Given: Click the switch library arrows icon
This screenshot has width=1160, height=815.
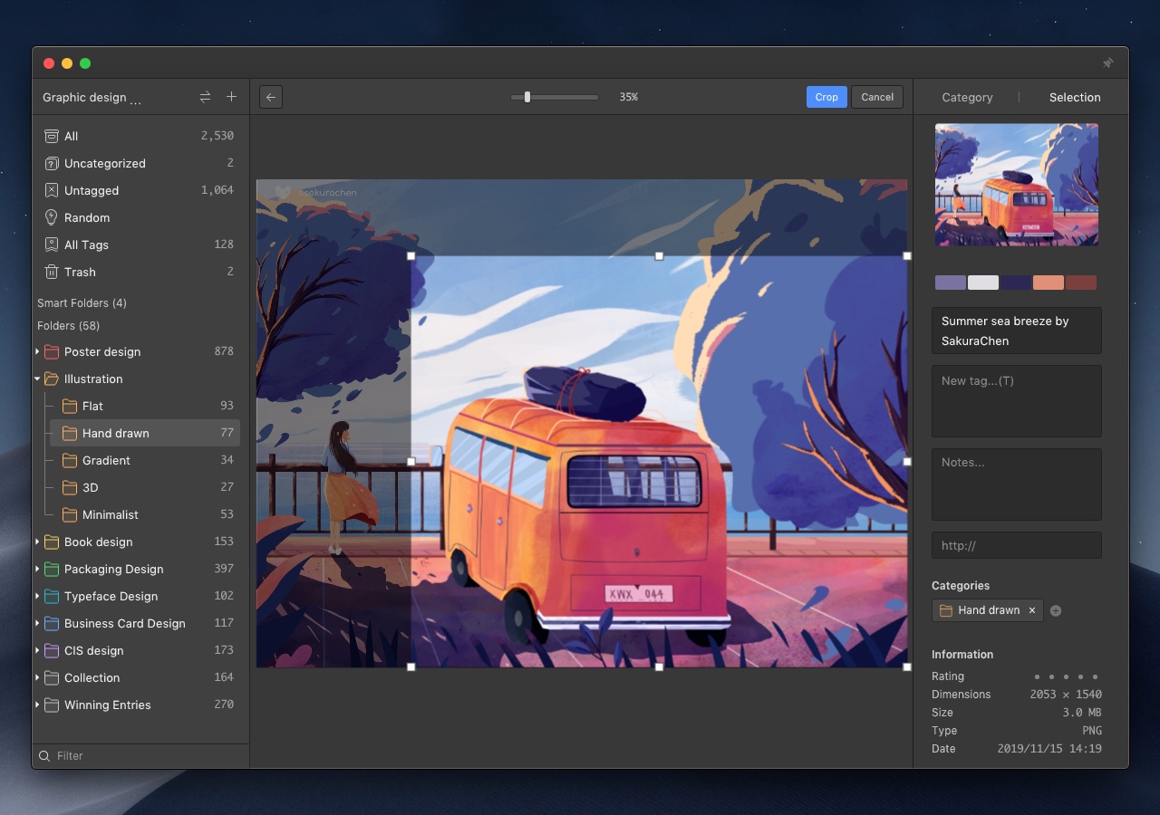Looking at the screenshot, I should (205, 97).
